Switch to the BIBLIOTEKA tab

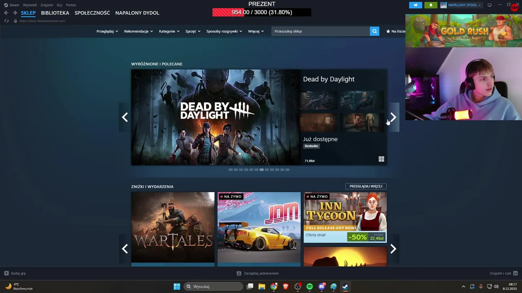click(55, 13)
